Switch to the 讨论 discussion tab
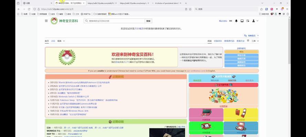 [53, 41]
